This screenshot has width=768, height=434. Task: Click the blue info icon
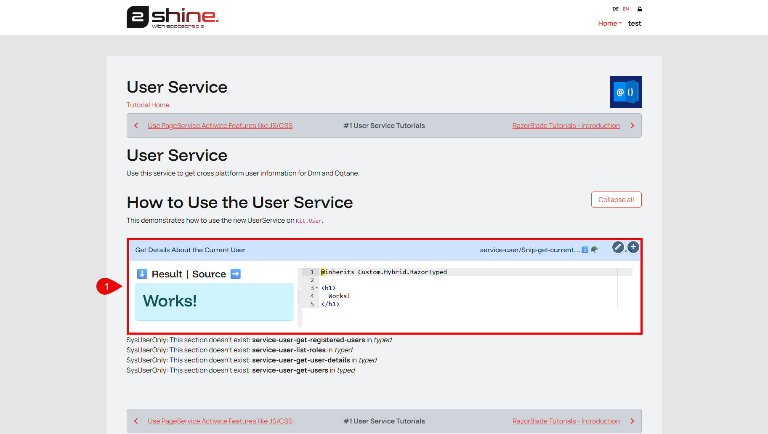(x=585, y=250)
